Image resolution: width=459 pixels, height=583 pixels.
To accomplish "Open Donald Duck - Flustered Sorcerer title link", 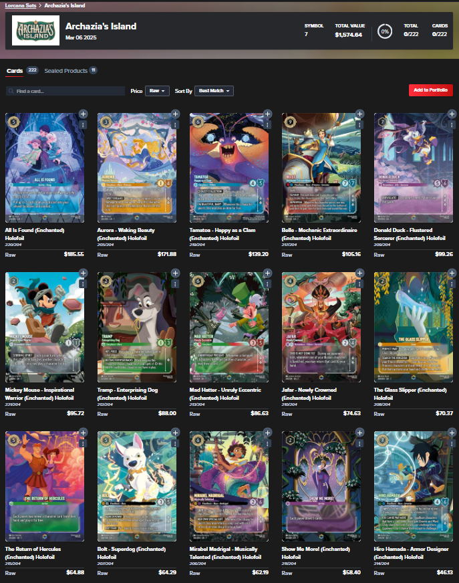I will pyautogui.click(x=409, y=234).
